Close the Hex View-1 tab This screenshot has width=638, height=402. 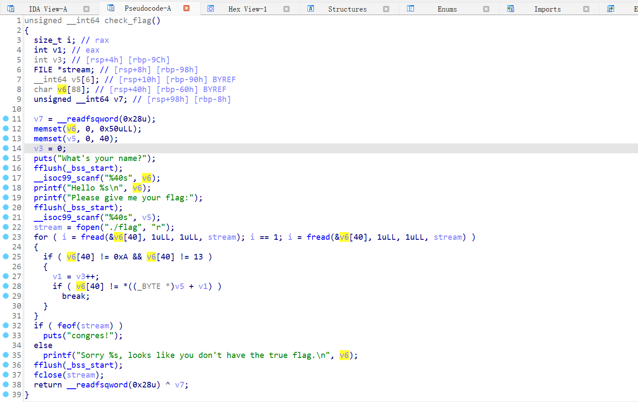pyautogui.click(x=287, y=9)
